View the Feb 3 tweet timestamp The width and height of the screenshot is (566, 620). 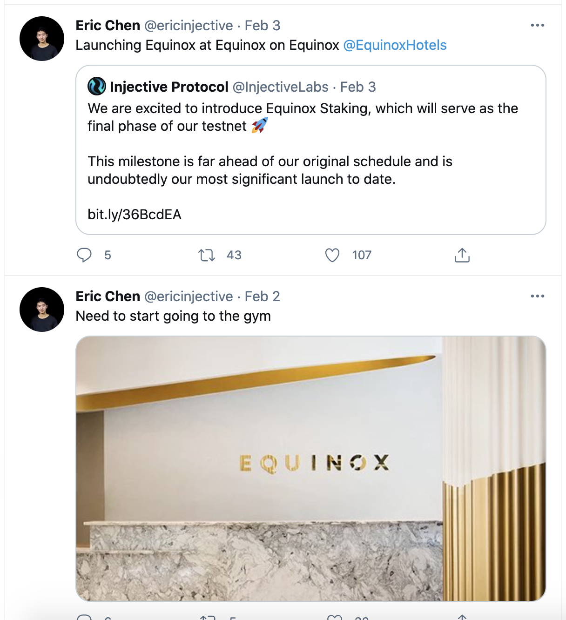(x=263, y=25)
